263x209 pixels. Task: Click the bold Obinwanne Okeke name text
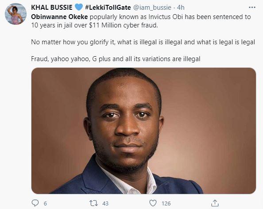[x=59, y=17]
